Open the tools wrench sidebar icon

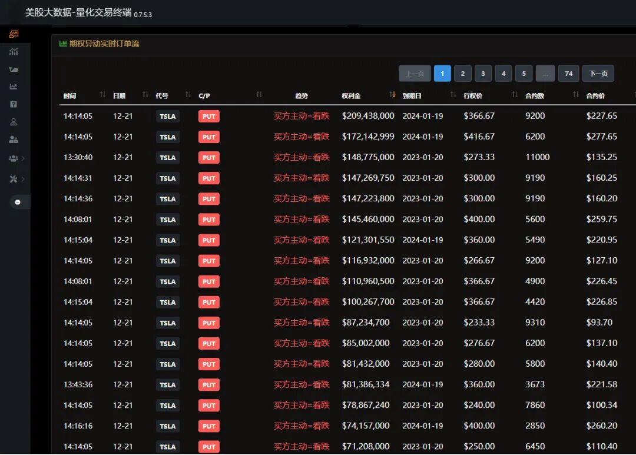(x=14, y=179)
